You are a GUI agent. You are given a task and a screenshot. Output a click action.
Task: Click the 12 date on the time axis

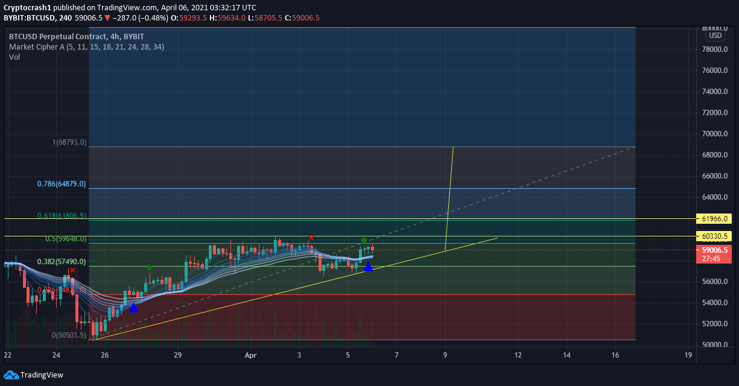(518, 355)
